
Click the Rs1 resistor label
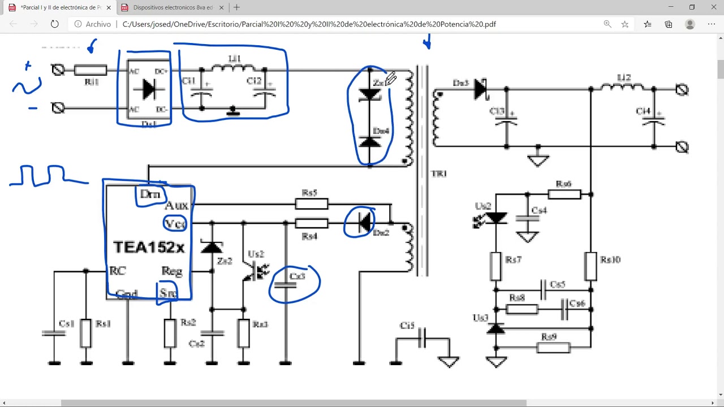[103, 324]
